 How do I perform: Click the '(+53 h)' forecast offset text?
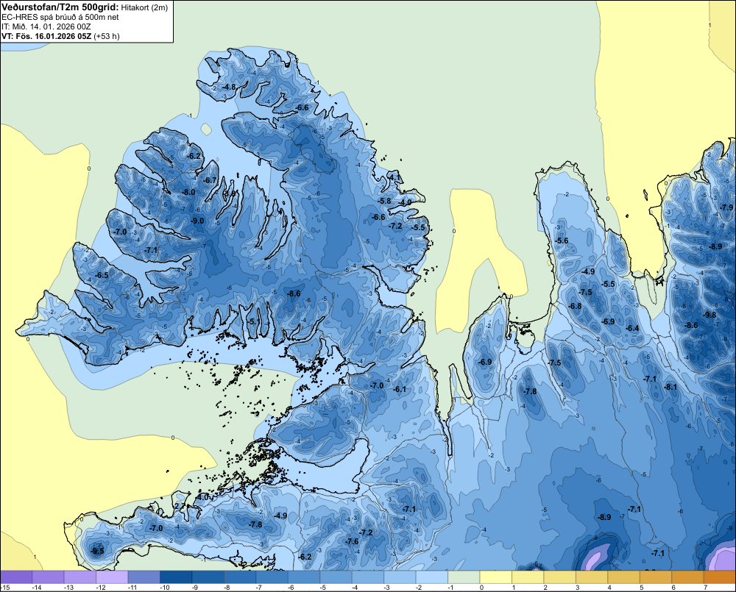click(x=107, y=36)
